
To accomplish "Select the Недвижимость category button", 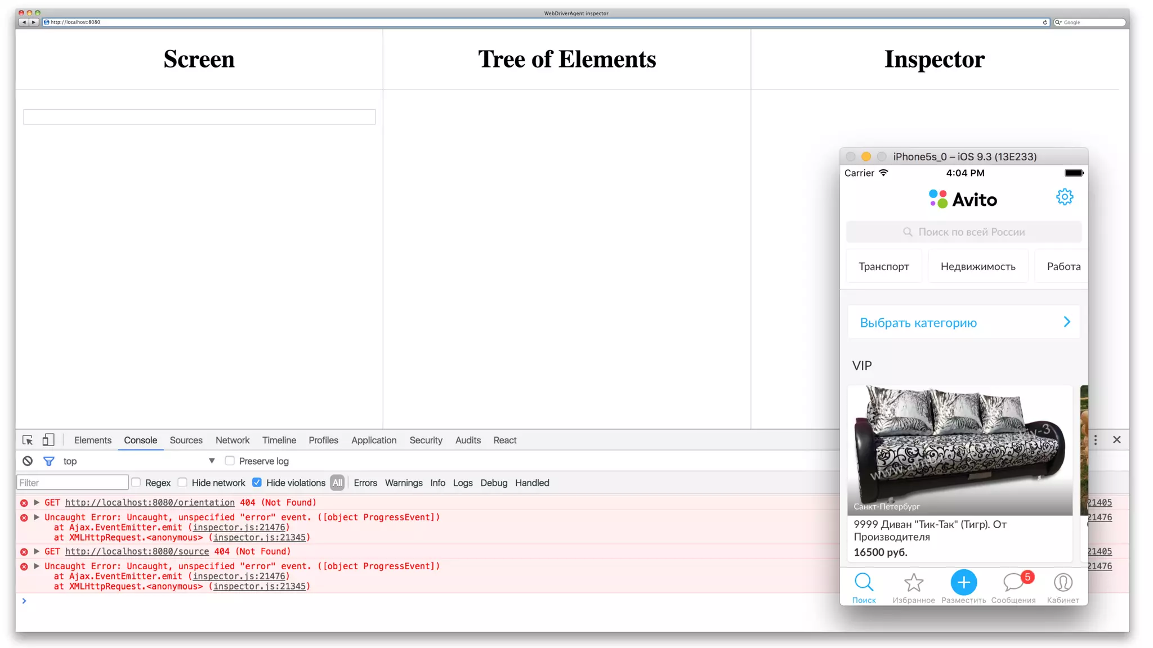I will [977, 267].
